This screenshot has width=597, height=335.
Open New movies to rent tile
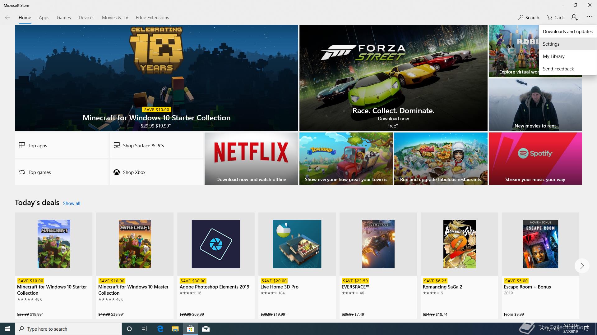[535, 105]
